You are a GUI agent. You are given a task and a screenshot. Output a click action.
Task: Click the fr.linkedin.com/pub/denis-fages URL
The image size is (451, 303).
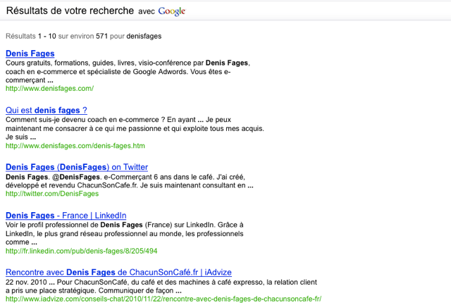82,251
